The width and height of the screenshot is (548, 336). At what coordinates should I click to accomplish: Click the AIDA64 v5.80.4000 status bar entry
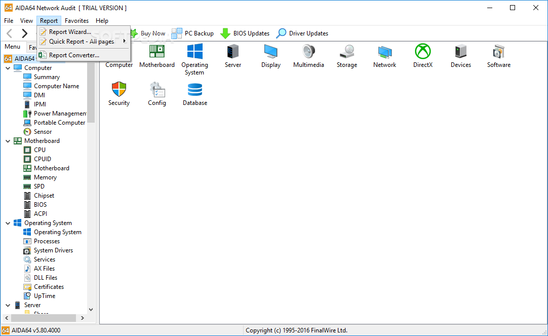pos(35,330)
